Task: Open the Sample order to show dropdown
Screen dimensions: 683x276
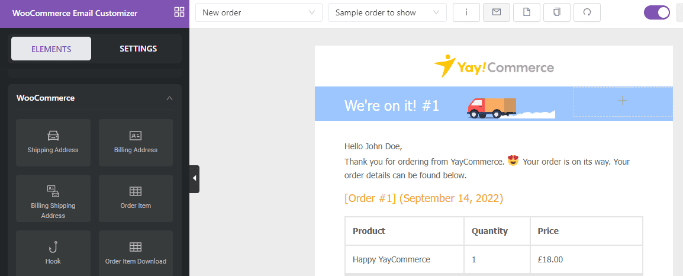Action: click(x=387, y=12)
